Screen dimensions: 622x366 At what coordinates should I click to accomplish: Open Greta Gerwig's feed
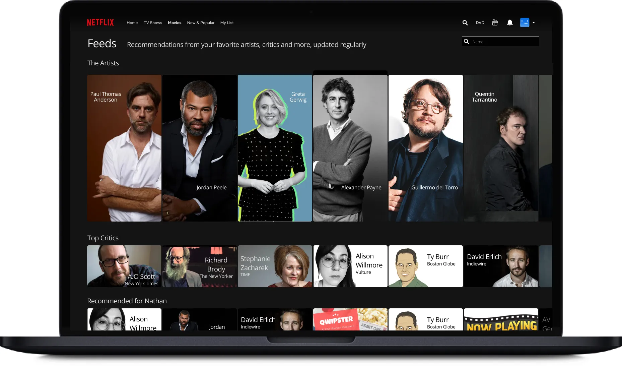[x=275, y=147]
